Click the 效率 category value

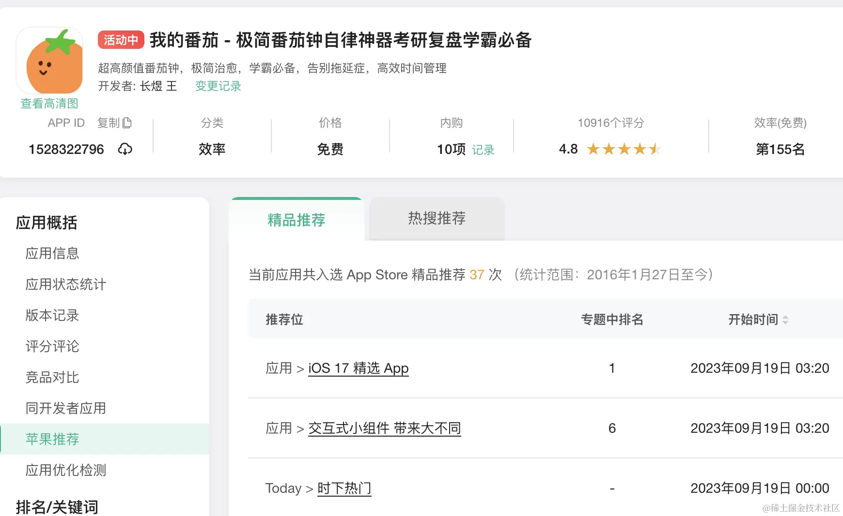(212, 149)
